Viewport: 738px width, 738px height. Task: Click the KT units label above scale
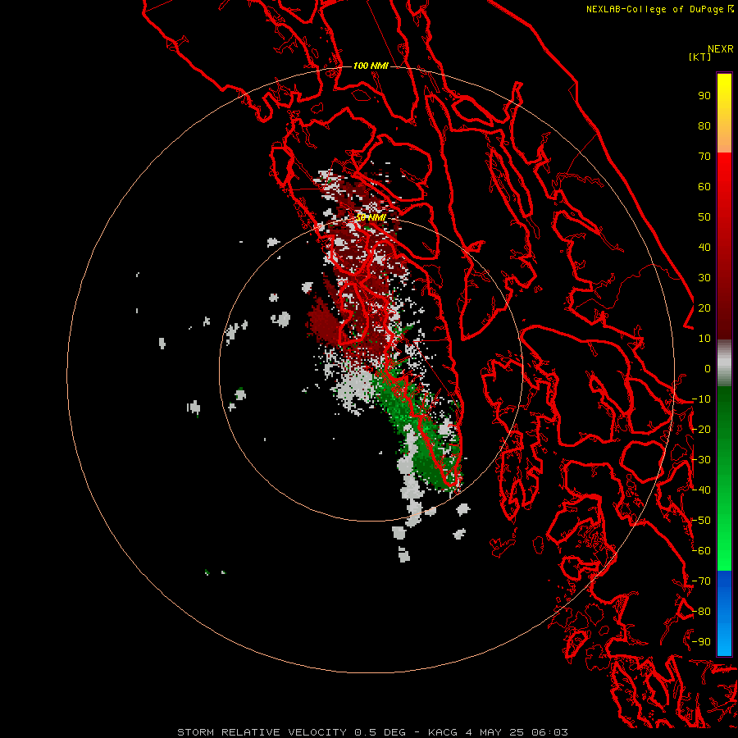699,57
